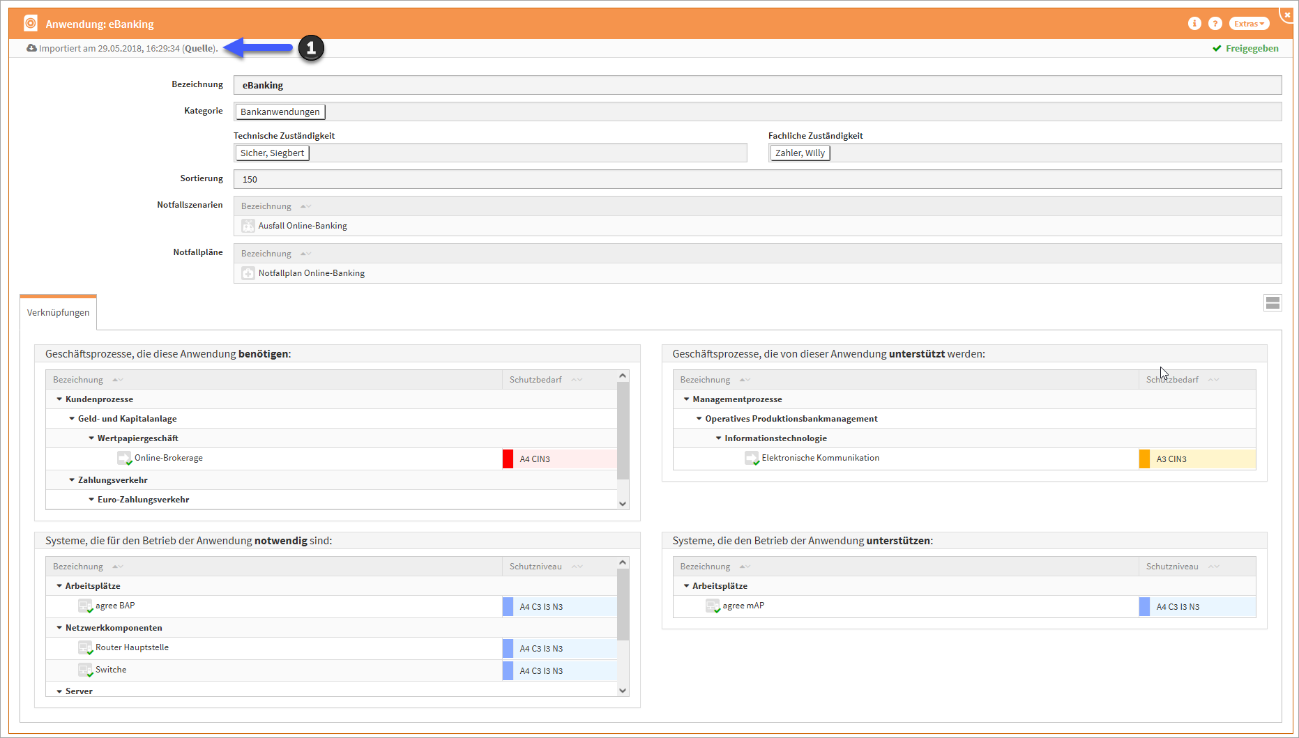Open the Extras dropdown menu
The height and width of the screenshot is (738, 1299).
point(1249,24)
